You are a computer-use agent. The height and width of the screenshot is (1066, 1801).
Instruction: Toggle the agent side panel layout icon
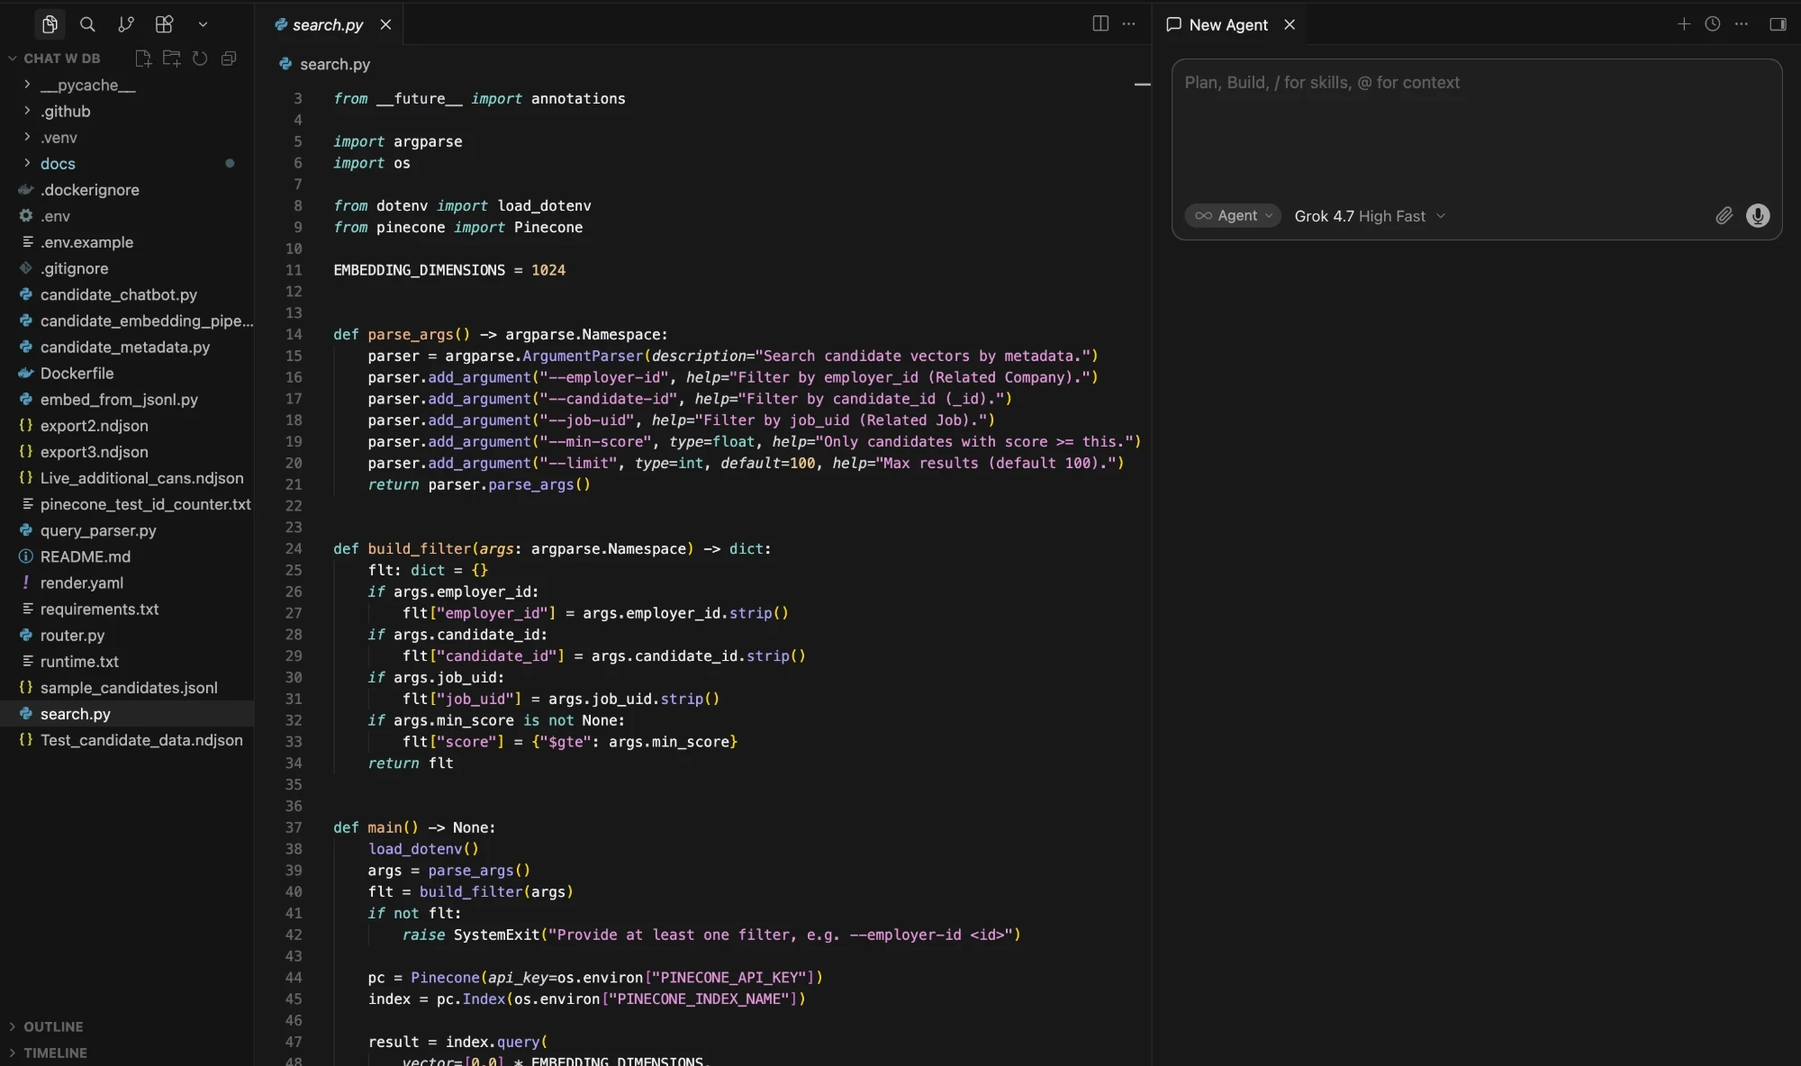(x=1778, y=24)
